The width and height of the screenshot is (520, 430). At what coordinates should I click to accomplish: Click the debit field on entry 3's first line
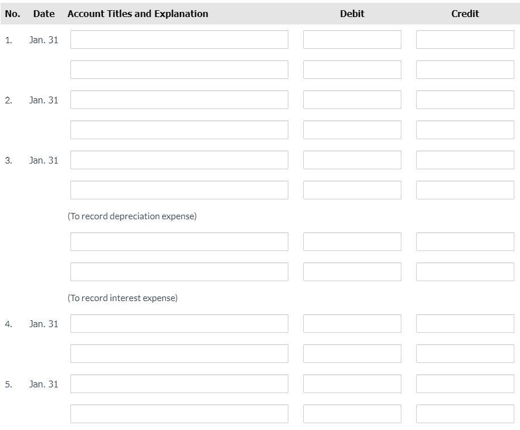pos(352,160)
